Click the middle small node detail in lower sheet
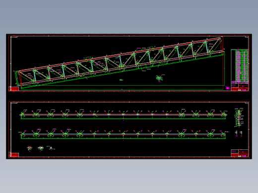Image resolution: width=258 pixels, height=193 pixels. point(41,148)
